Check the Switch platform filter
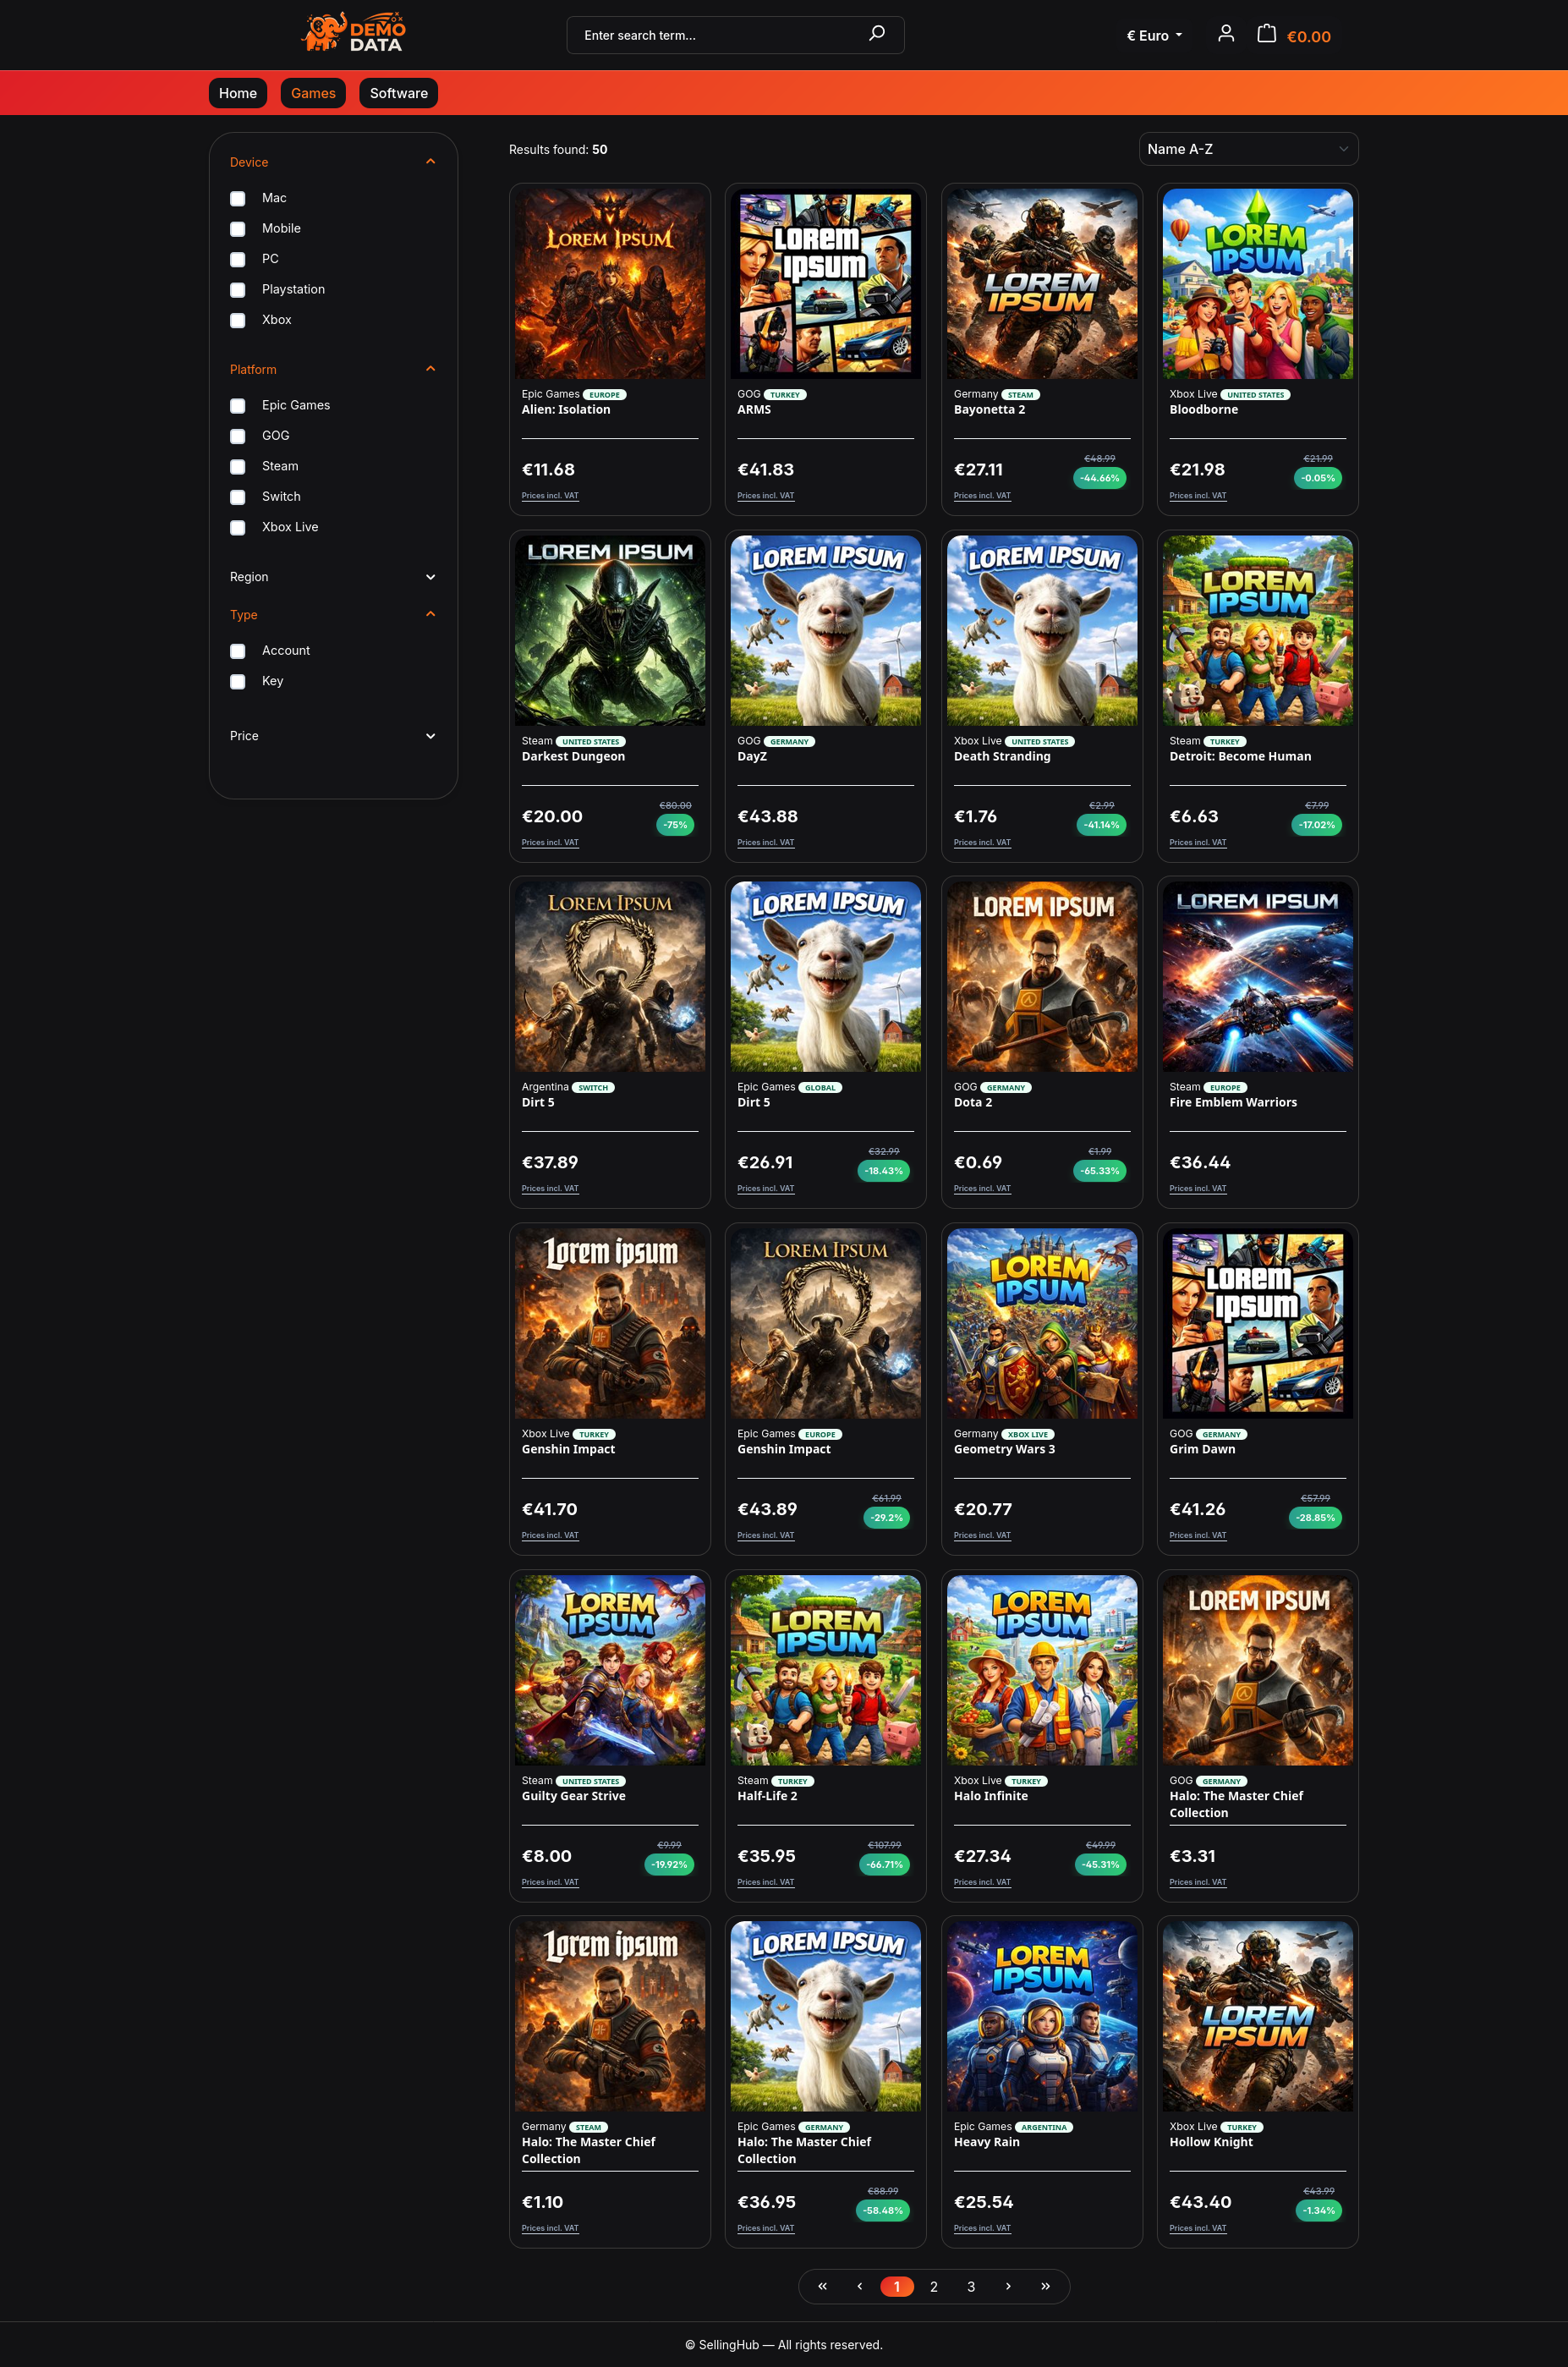Image resolution: width=1568 pixels, height=2367 pixels. click(x=238, y=497)
